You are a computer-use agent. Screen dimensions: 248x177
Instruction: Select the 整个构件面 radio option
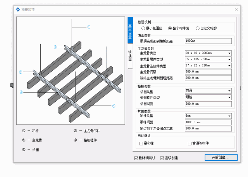tap(170, 28)
